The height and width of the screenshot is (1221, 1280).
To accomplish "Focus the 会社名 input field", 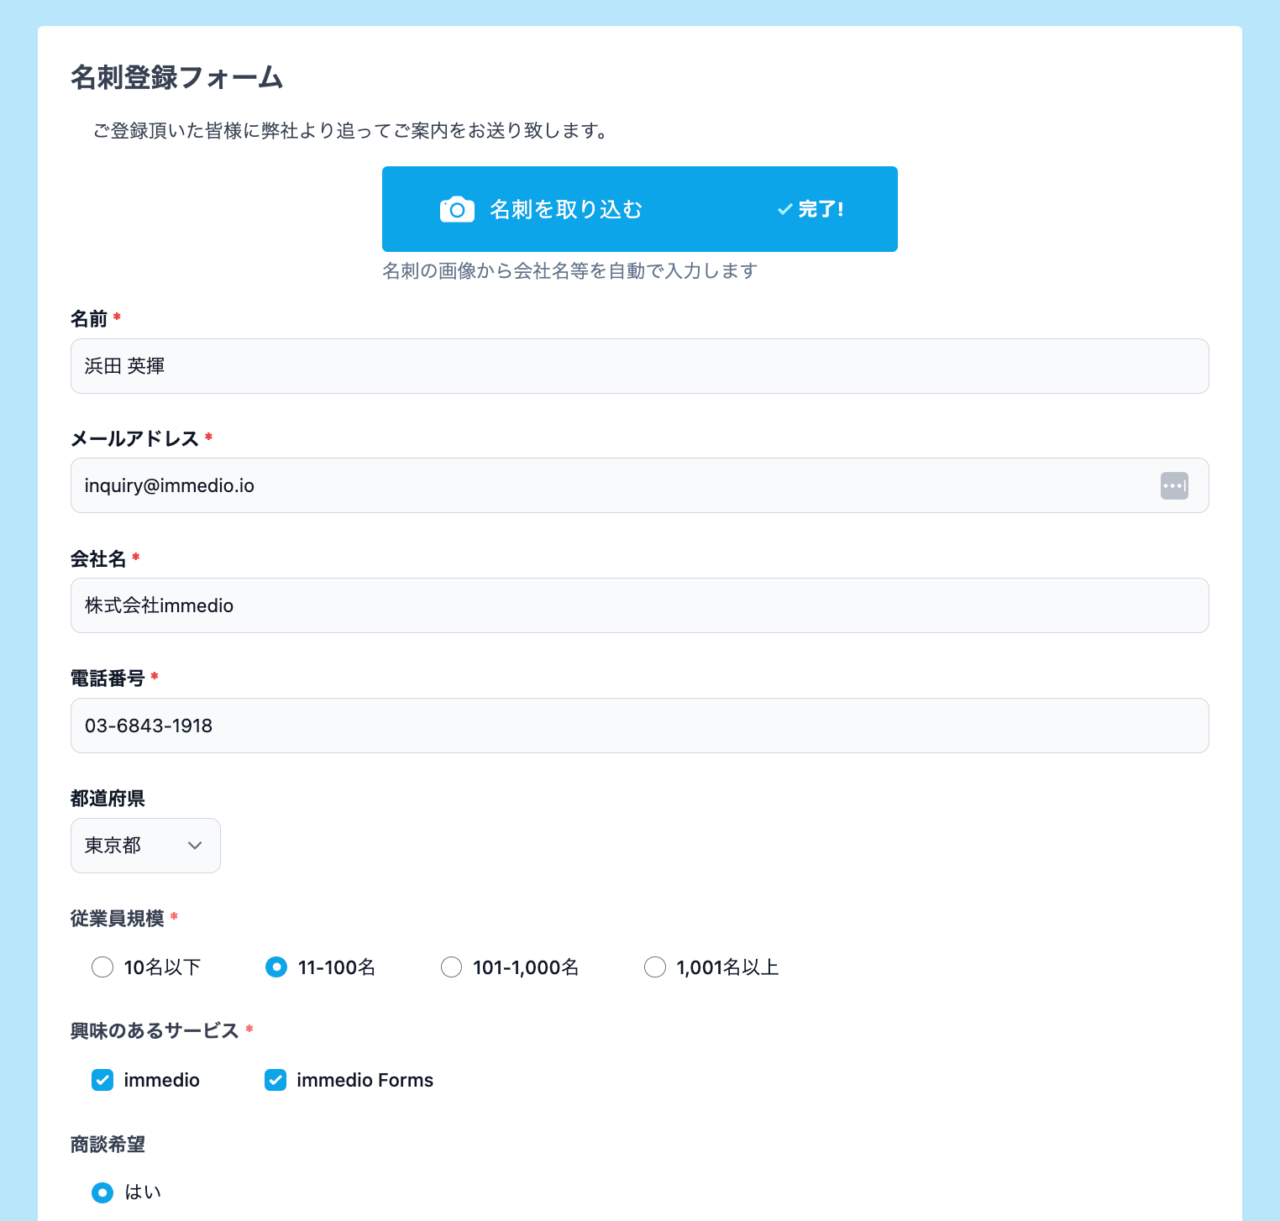I will [x=640, y=605].
